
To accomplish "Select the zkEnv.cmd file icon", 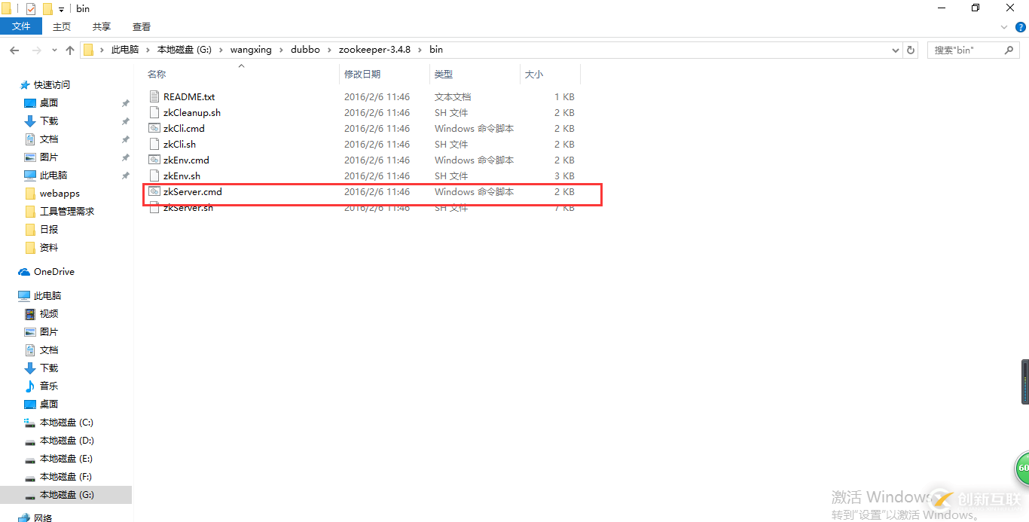I will pos(154,160).
